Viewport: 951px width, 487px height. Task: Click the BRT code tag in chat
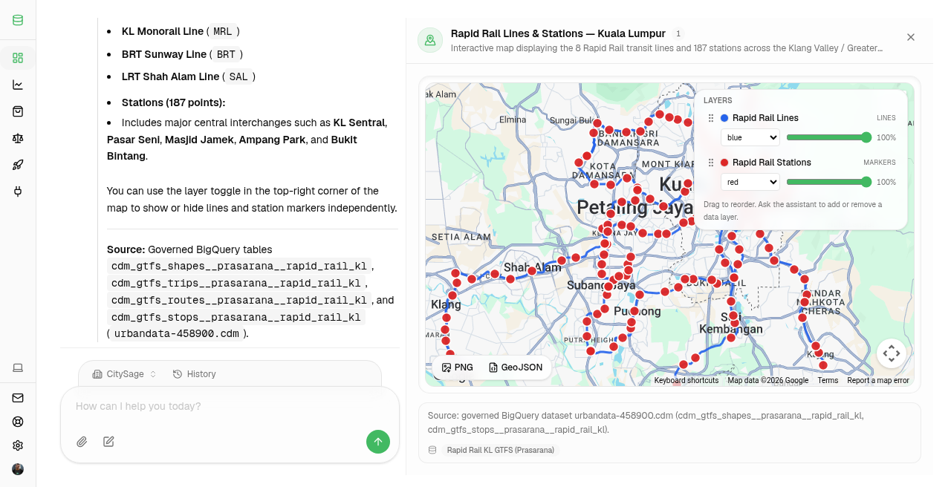(x=226, y=54)
